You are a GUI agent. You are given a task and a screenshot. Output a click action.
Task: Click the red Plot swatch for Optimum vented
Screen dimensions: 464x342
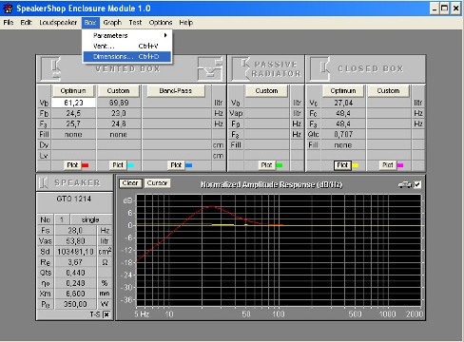(x=86, y=165)
